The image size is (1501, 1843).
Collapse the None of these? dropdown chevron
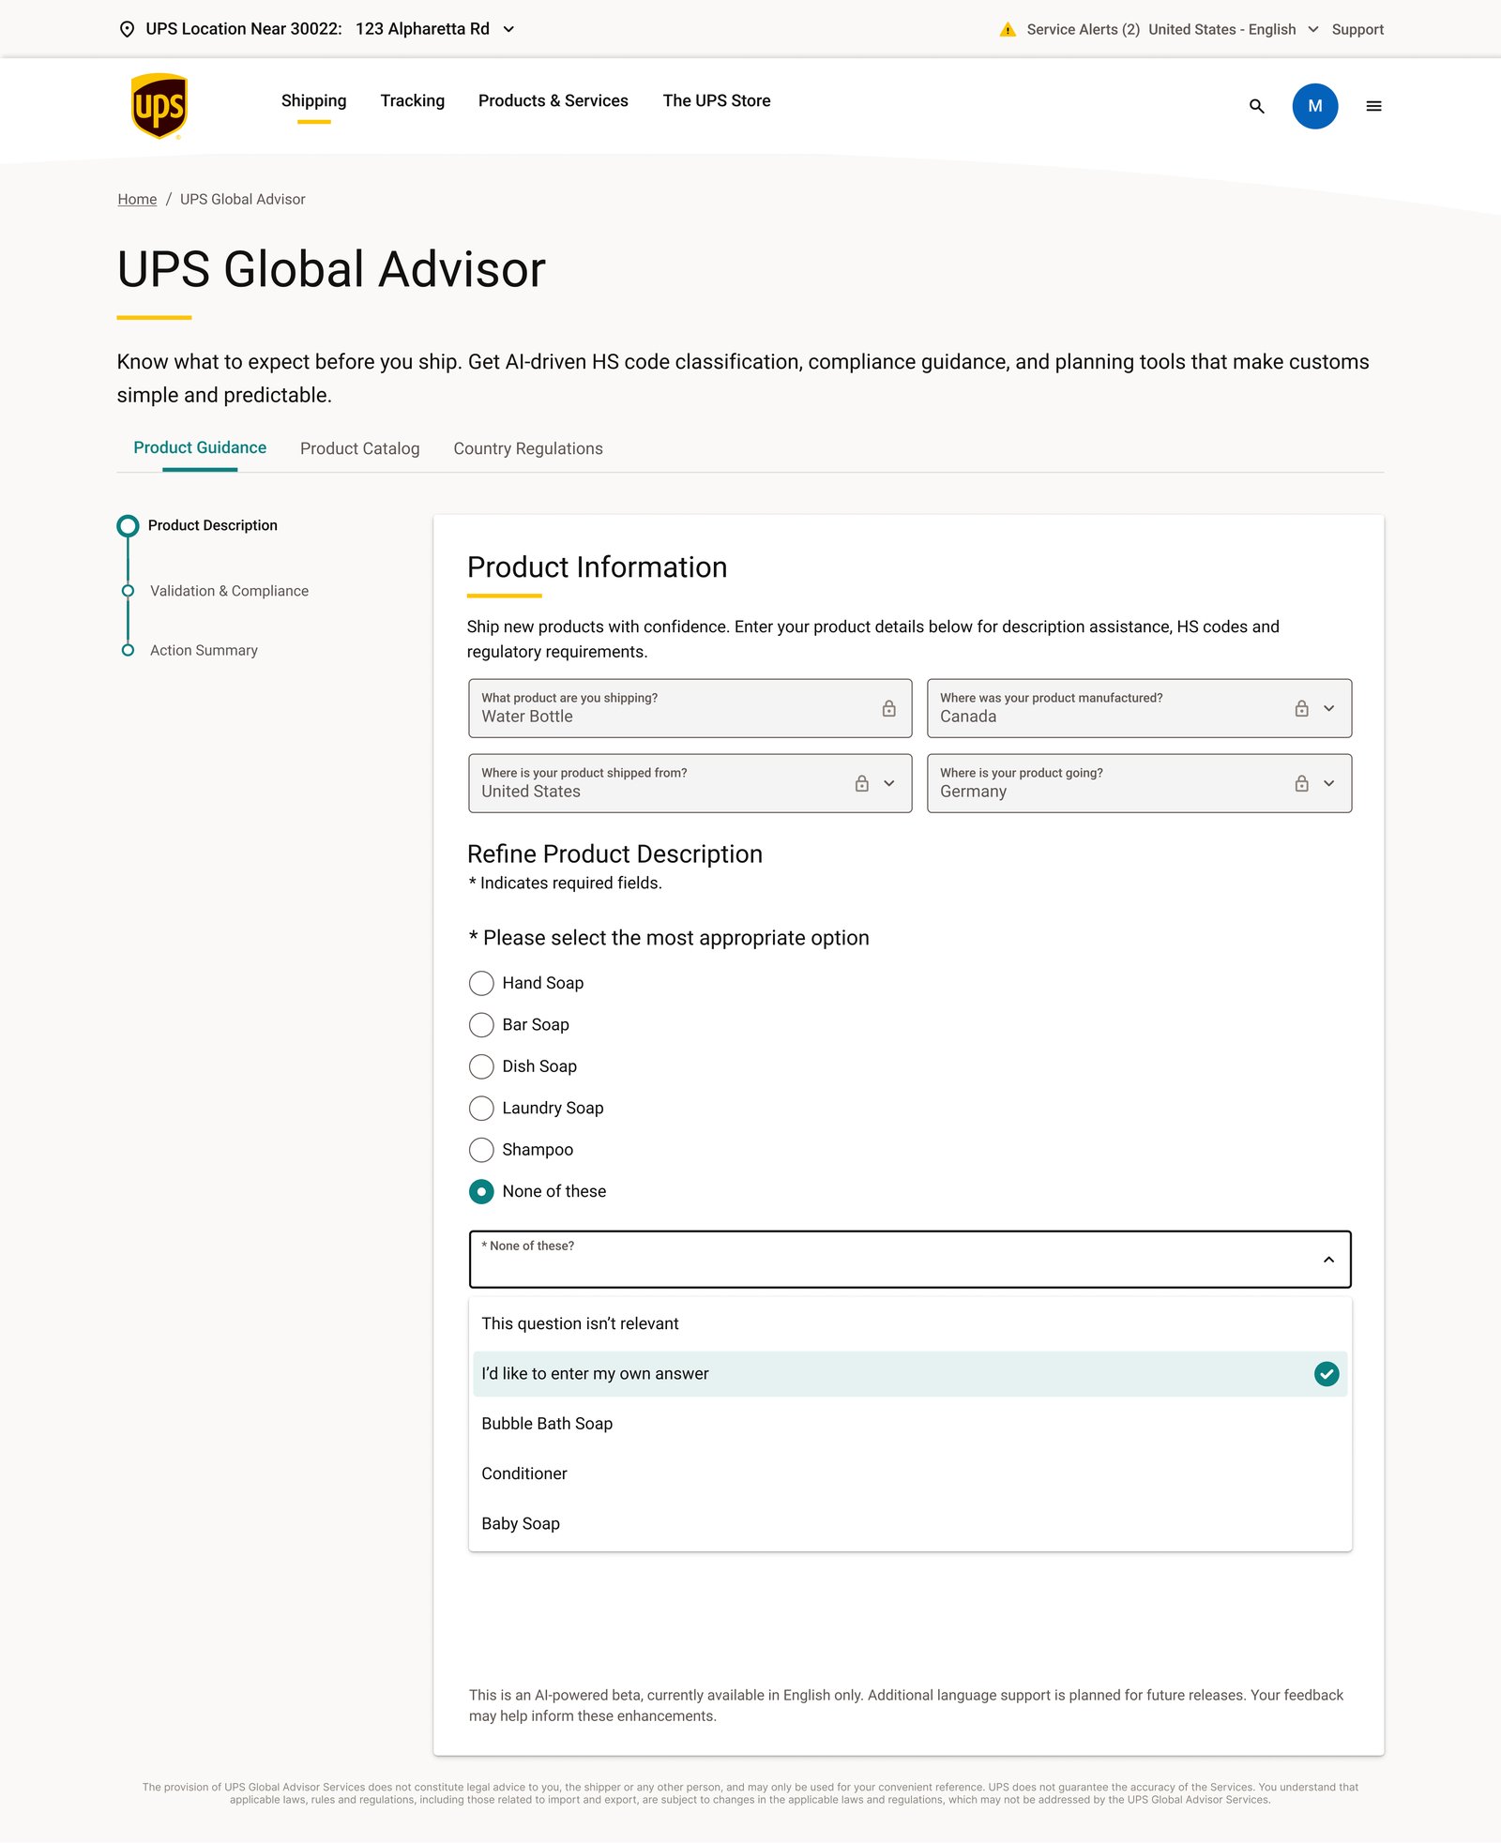[1328, 1260]
